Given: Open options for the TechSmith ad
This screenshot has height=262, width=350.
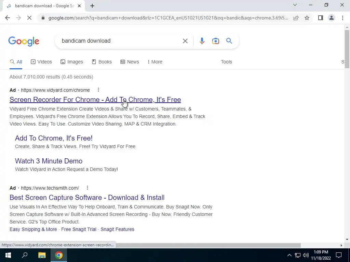Looking at the screenshot, I should coord(87,188).
